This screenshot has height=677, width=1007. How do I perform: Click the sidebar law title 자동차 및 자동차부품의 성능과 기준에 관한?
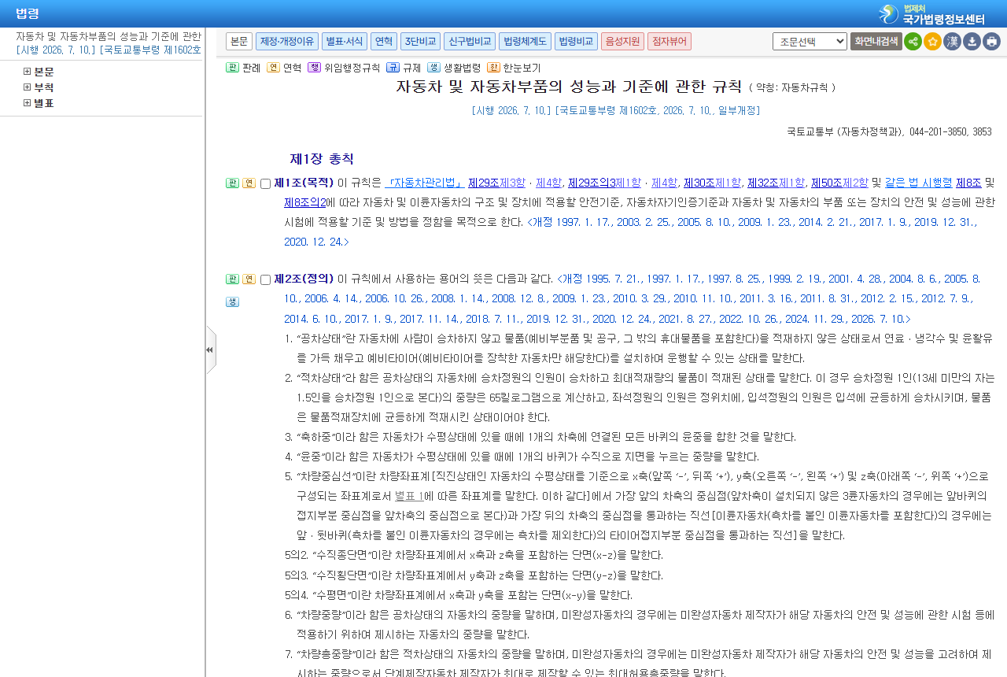click(109, 36)
